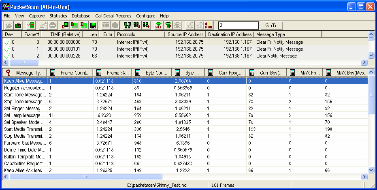Screen dimensions: 377x190
Task: Open the Database menu
Action: (81, 16)
